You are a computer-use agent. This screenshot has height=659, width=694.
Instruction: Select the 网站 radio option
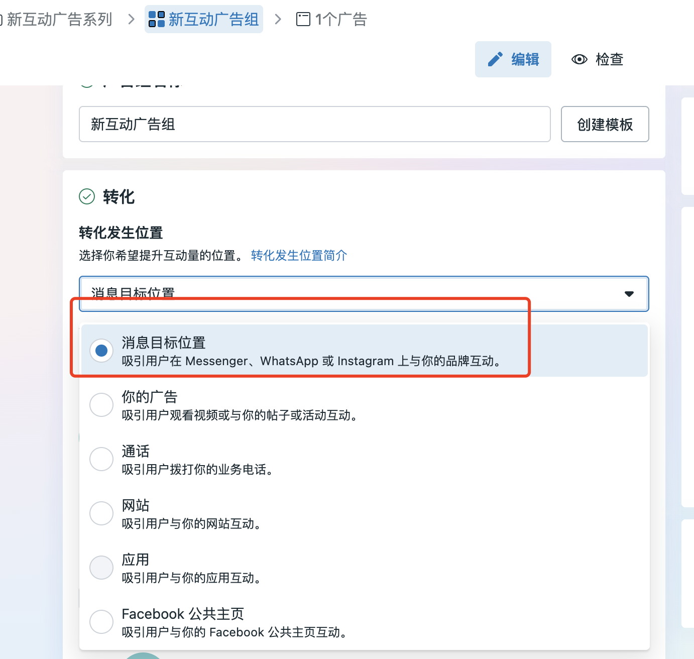tap(101, 513)
